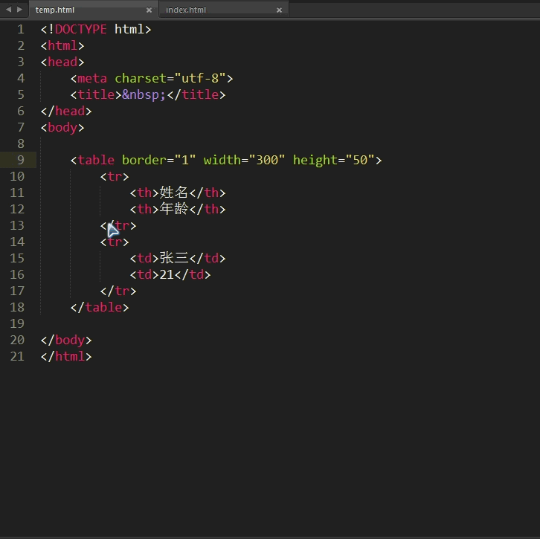The image size is (540, 539).
Task: Click line number 21 in the gutter
Action: [x=17, y=356]
